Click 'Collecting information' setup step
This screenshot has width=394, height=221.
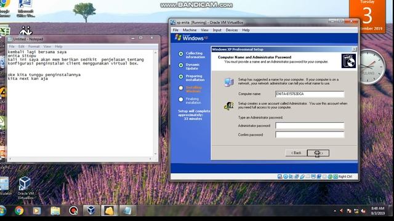(x=195, y=55)
